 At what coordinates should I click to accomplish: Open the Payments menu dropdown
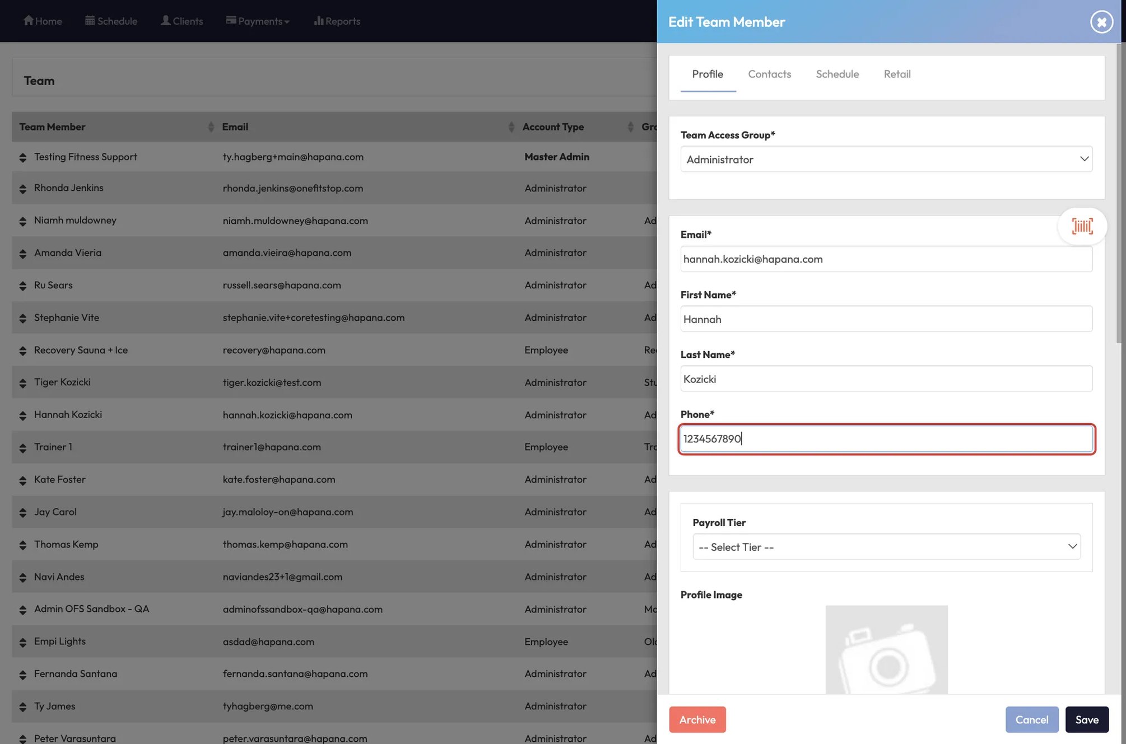tap(258, 21)
